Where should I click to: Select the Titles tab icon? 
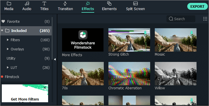44,3
